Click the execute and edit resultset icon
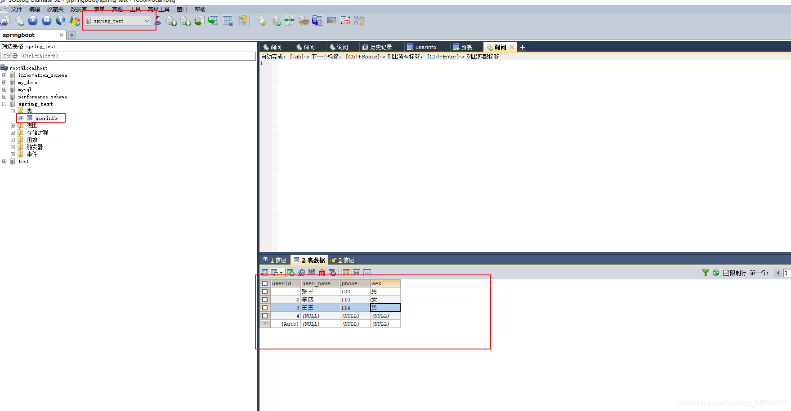791x411 pixels. point(61,21)
